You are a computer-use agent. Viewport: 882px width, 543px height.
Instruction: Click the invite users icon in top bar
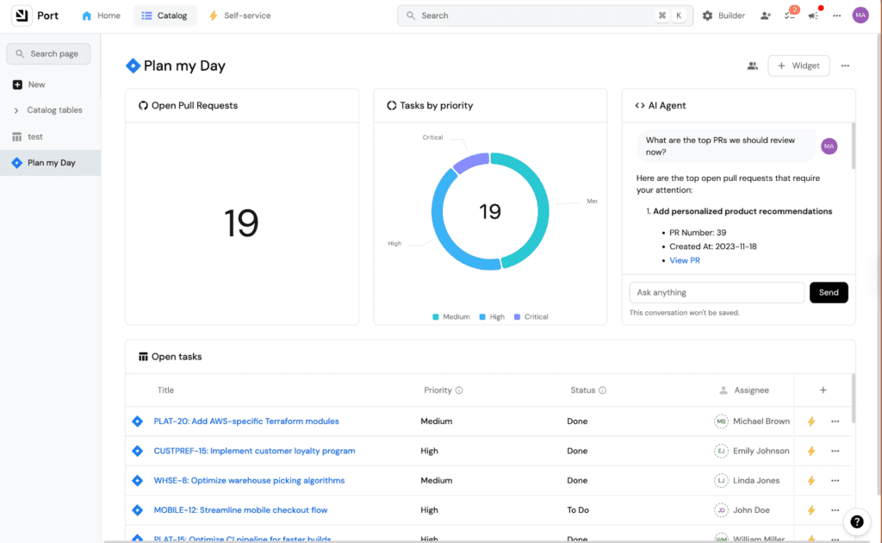point(766,16)
